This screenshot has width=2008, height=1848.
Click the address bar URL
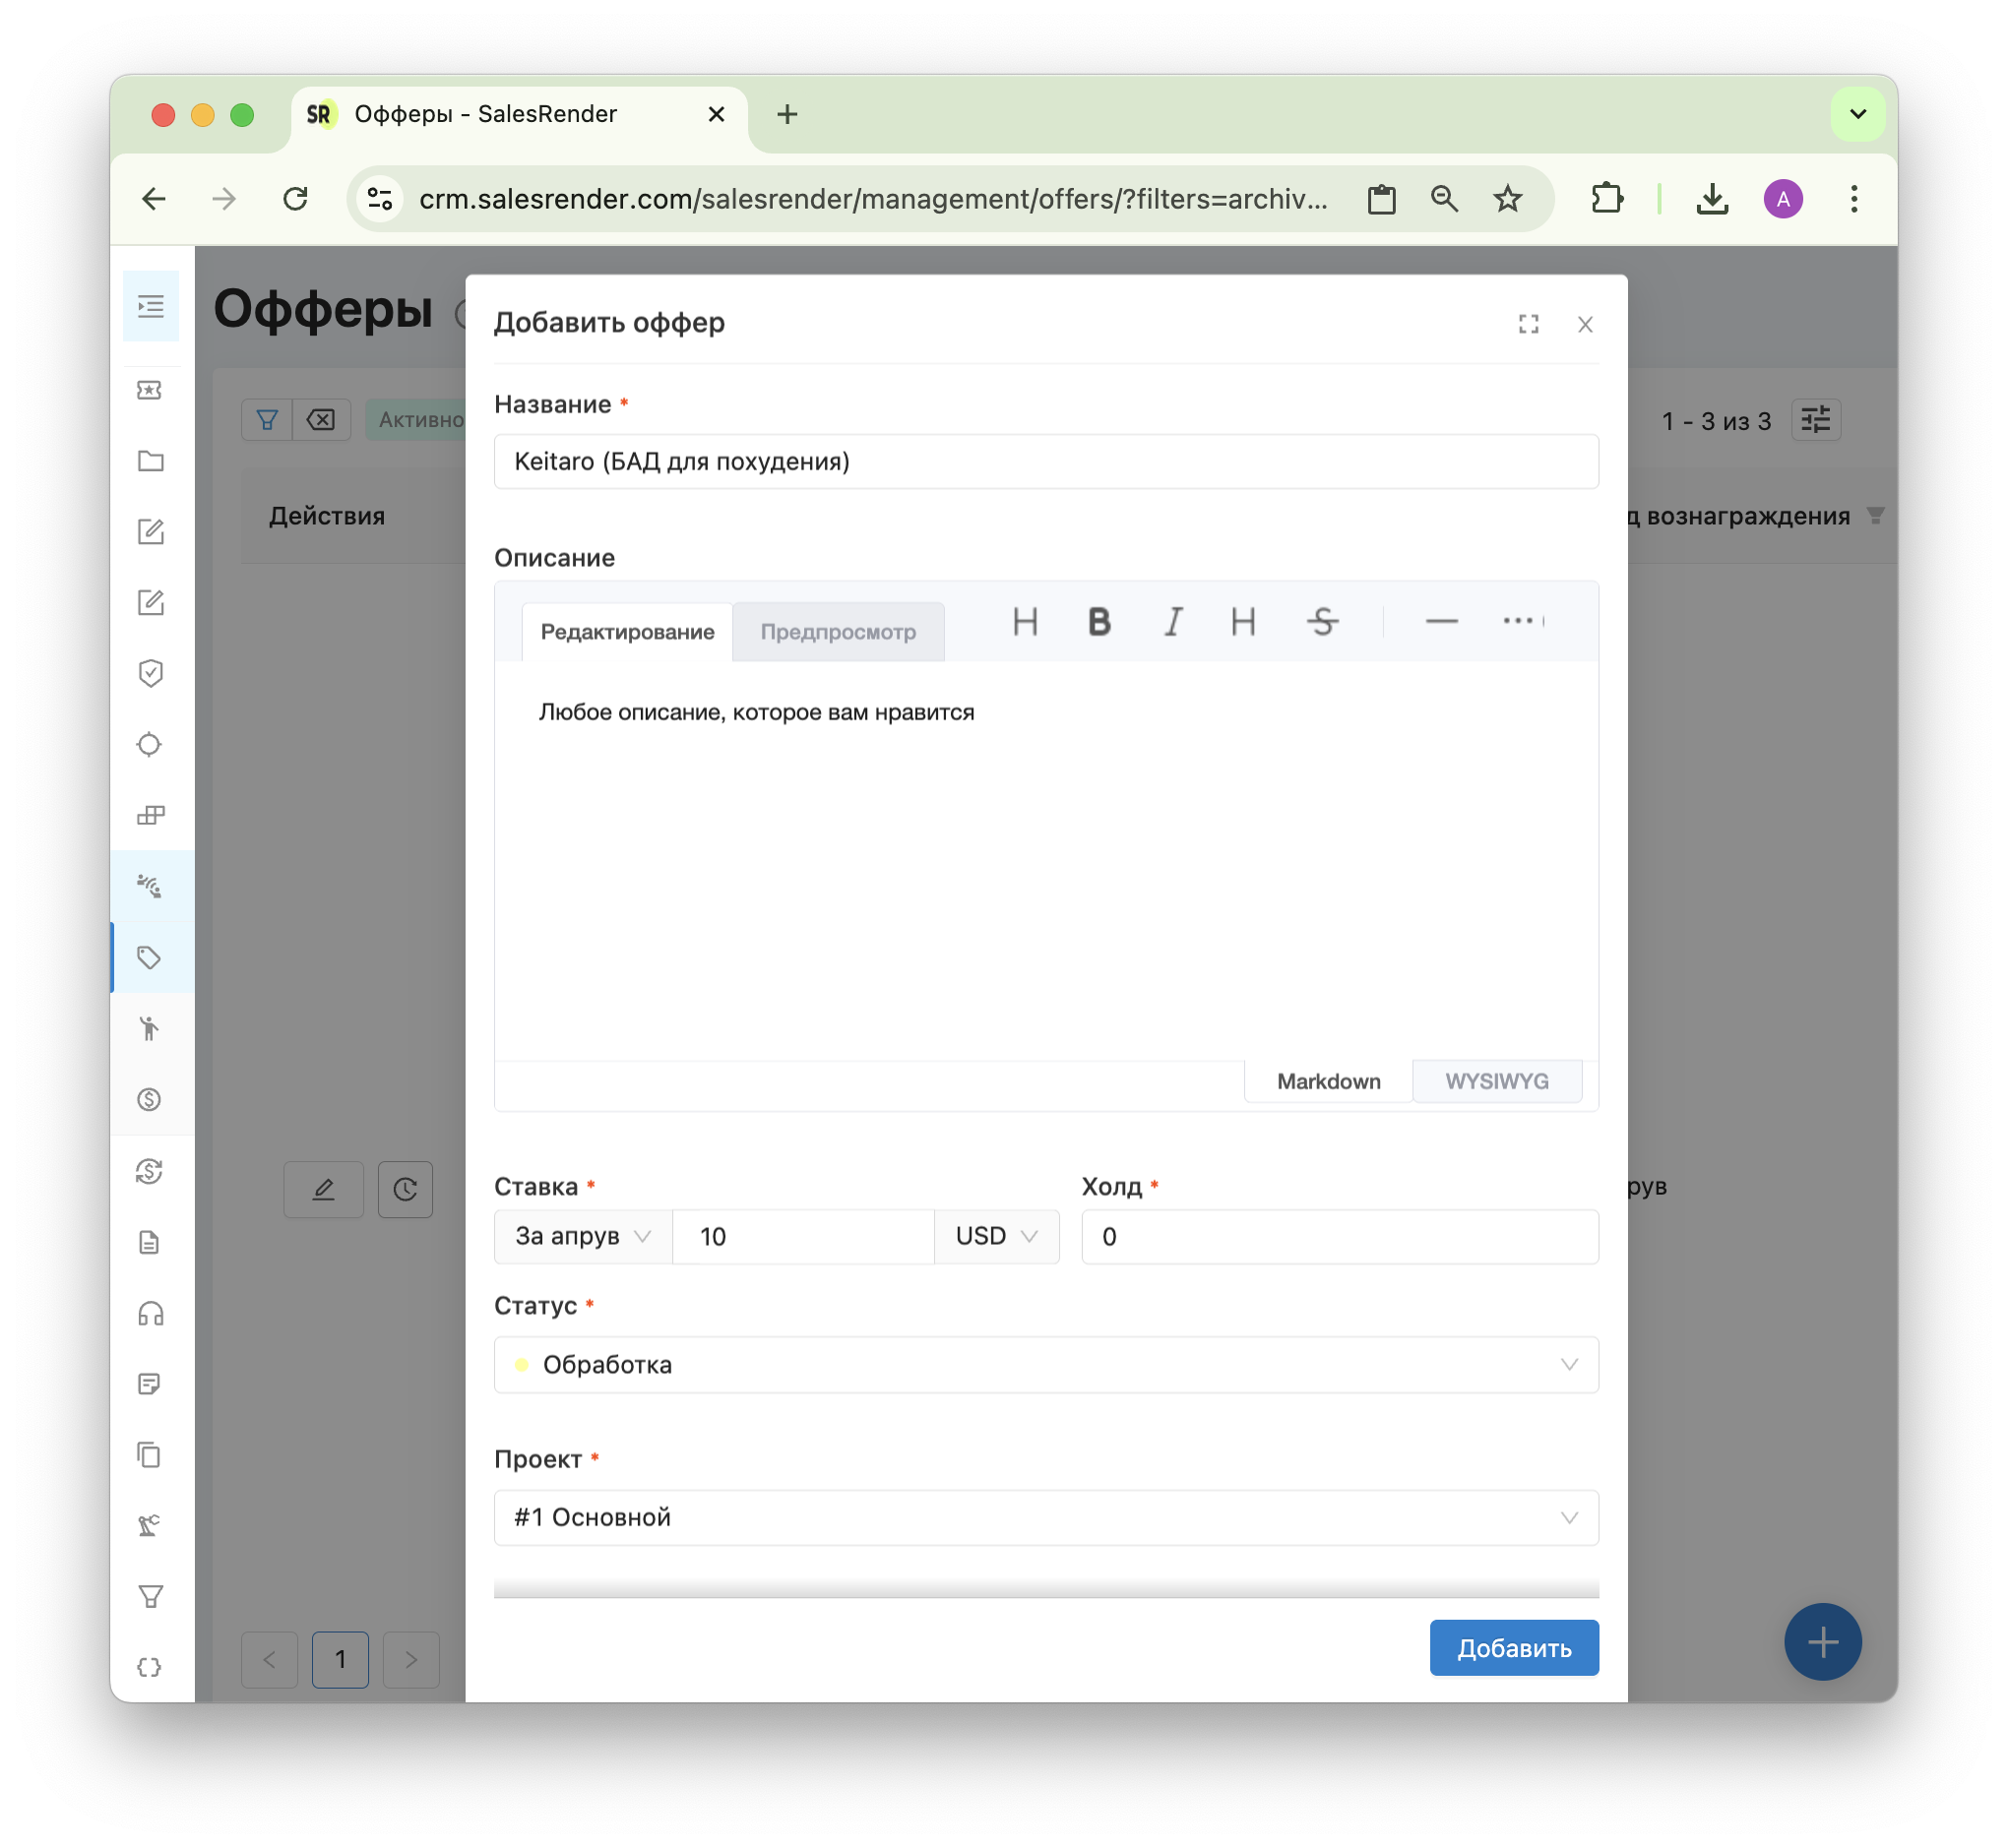click(x=873, y=199)
